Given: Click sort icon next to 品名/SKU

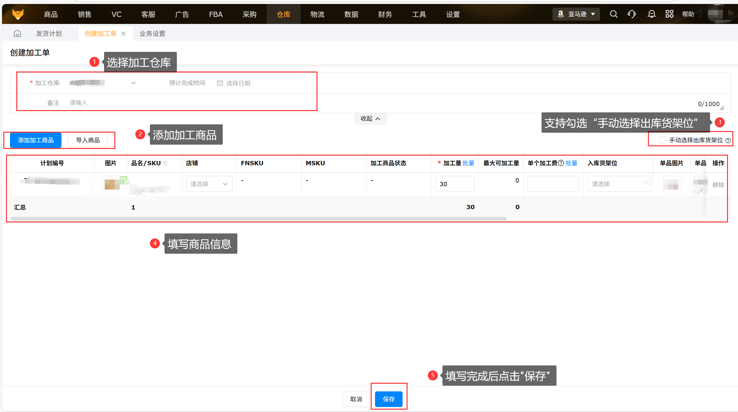Looking at the screenshot, I should coord(165,163).
